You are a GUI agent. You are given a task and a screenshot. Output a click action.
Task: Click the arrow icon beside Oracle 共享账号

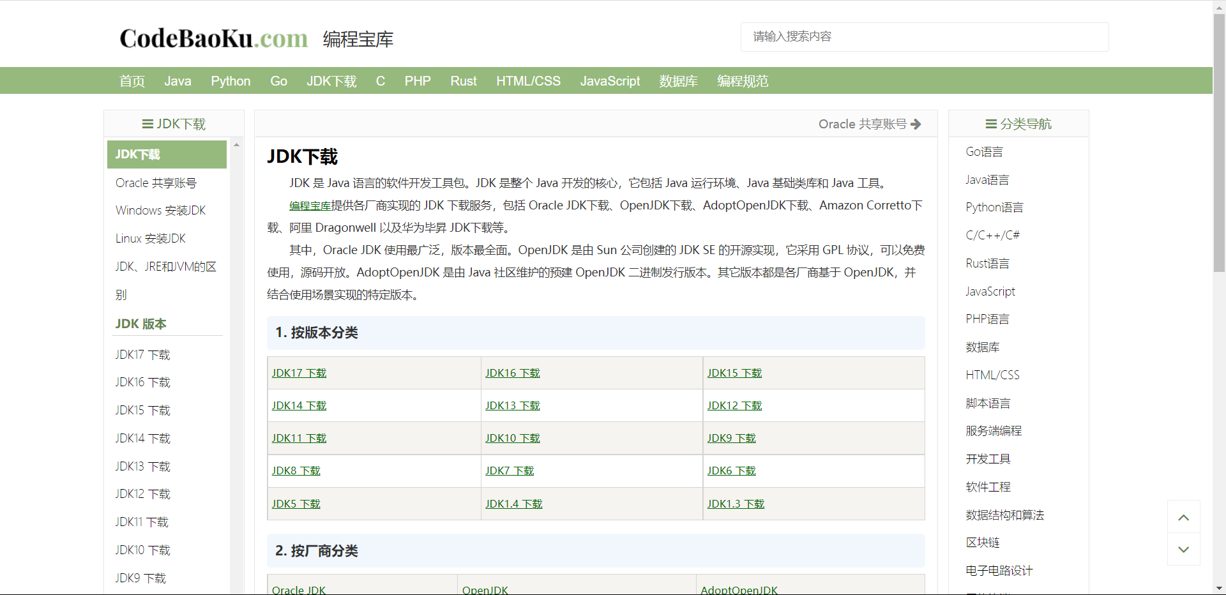(916, 124)
